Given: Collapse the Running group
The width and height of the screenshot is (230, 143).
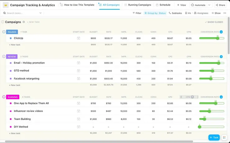Looking at the screenshot, I should [x=4, y=97].
